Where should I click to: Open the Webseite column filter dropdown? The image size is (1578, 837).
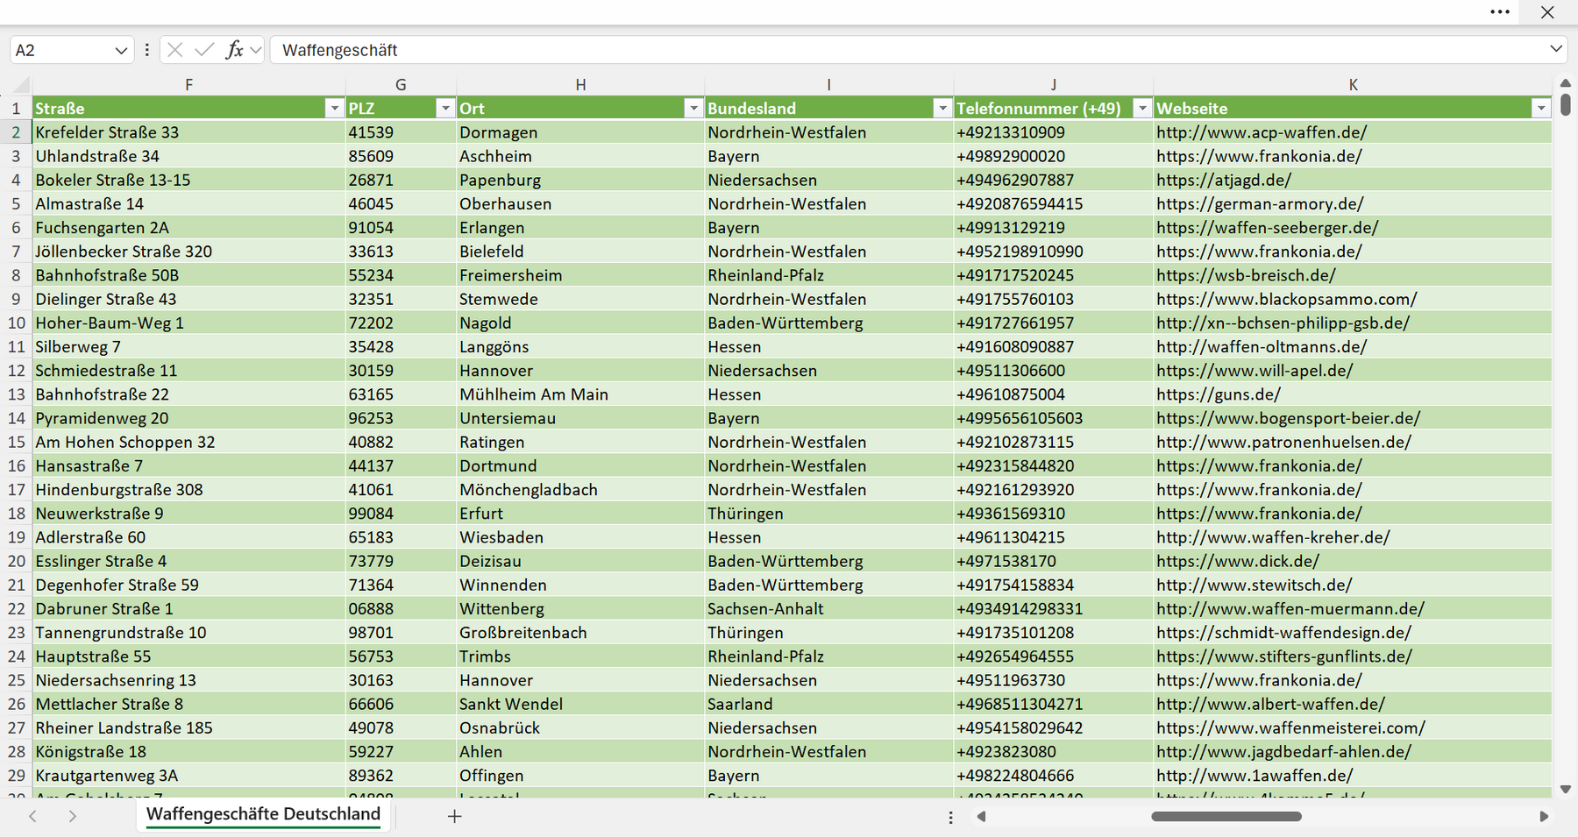[x=1540, y=108]
